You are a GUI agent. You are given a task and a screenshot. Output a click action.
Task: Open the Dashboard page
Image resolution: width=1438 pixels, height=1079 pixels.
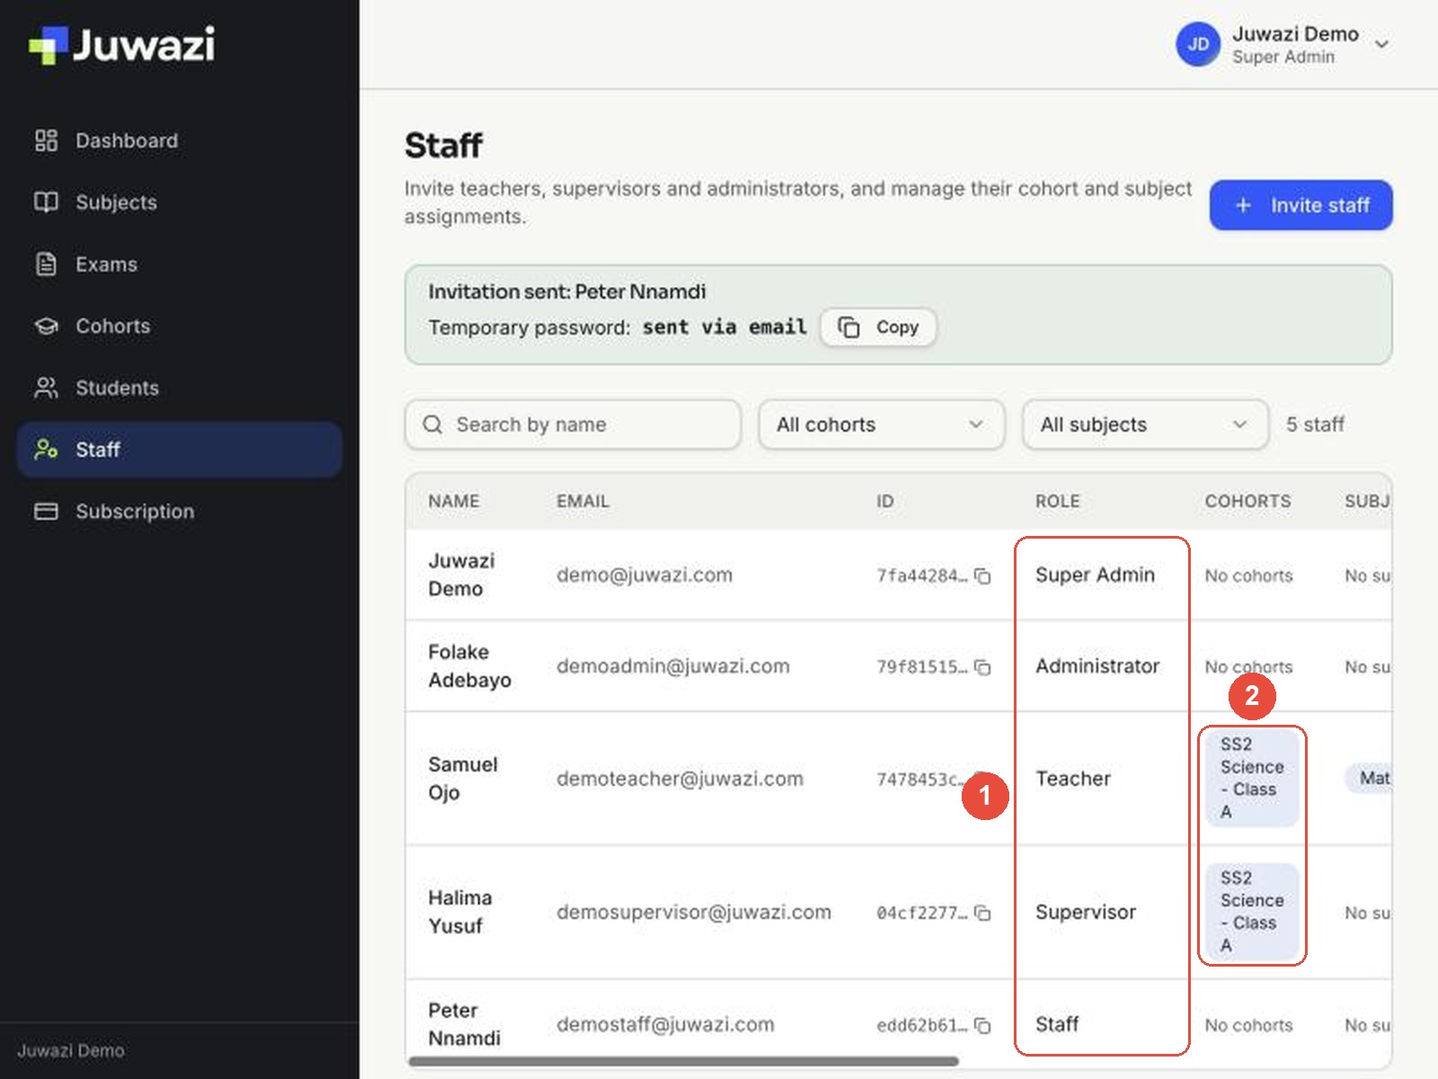[x=180, y=140]
